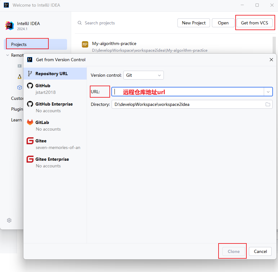Image resolution: width=278 pixels, height=272 pixels.
Task: Click the project path D:\developWorkspace\workspace2idea\My-algorithm-practice
Action: pyautogui.click(x=150, y=50)
